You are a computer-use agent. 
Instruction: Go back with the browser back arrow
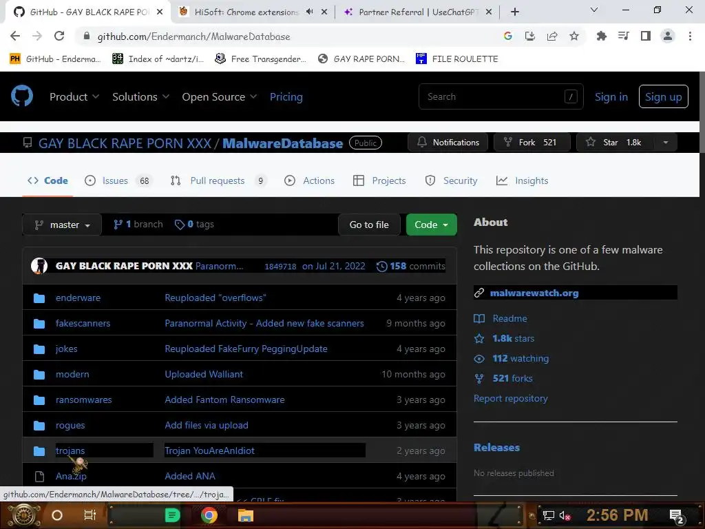coord(15,36)
